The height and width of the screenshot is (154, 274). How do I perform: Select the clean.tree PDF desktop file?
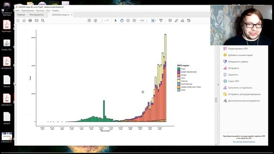[7, 100]
